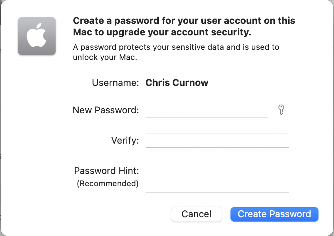Click into the Verify password field
The image size is (334, 236).
[217, 140]
